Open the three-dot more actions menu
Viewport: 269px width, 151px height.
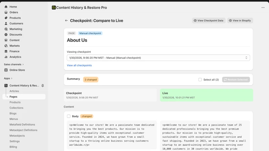tap(263, 7)
